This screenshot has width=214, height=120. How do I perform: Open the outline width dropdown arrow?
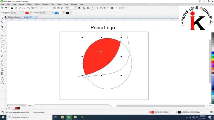click(64, 13)
